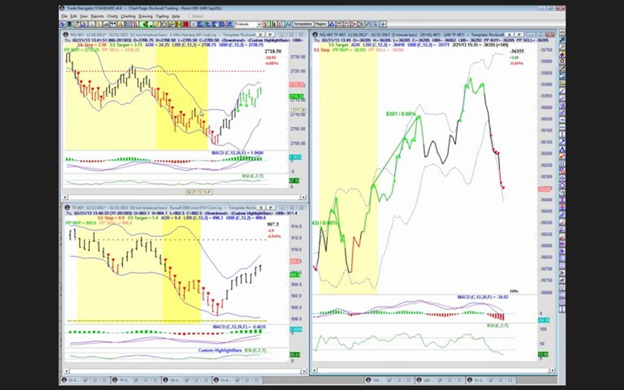Viewport: 624px width, 390px height.
Task: Click the P button on TF-067 chart title
Action: coord(271,208)
